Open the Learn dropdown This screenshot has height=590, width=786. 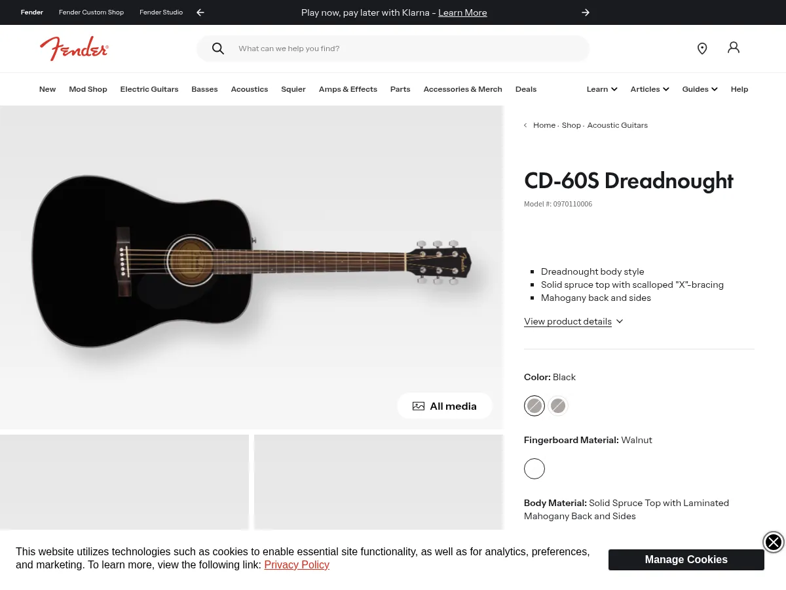point(601,89)
